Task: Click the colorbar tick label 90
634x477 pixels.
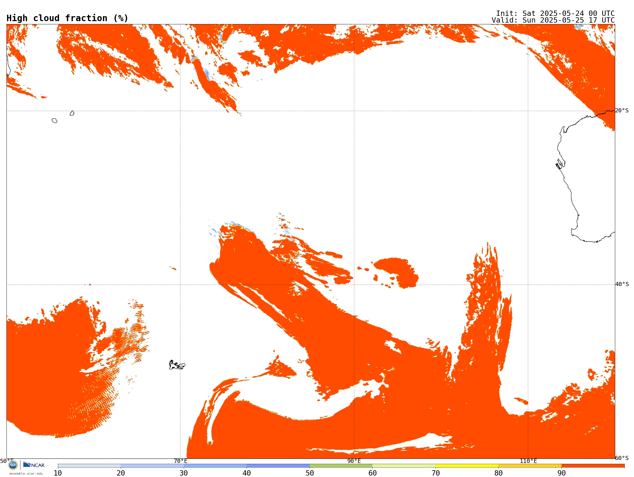Action: pos(562,473)
